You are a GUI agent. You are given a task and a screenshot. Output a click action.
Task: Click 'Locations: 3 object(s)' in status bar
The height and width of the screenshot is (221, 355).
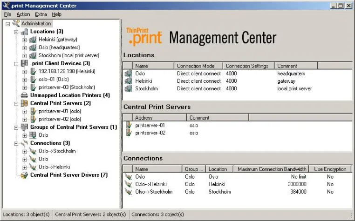tap(26, 214)
